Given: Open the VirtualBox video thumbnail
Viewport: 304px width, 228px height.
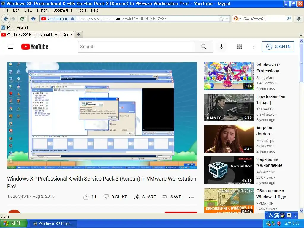Looking at the screenshot, I should coord(229,170).
